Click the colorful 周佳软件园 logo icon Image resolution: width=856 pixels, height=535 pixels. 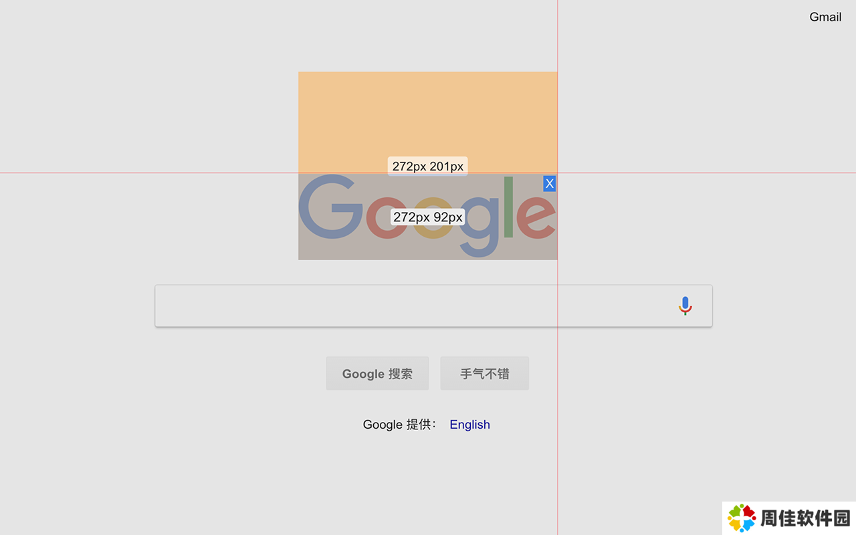(742, 518)
